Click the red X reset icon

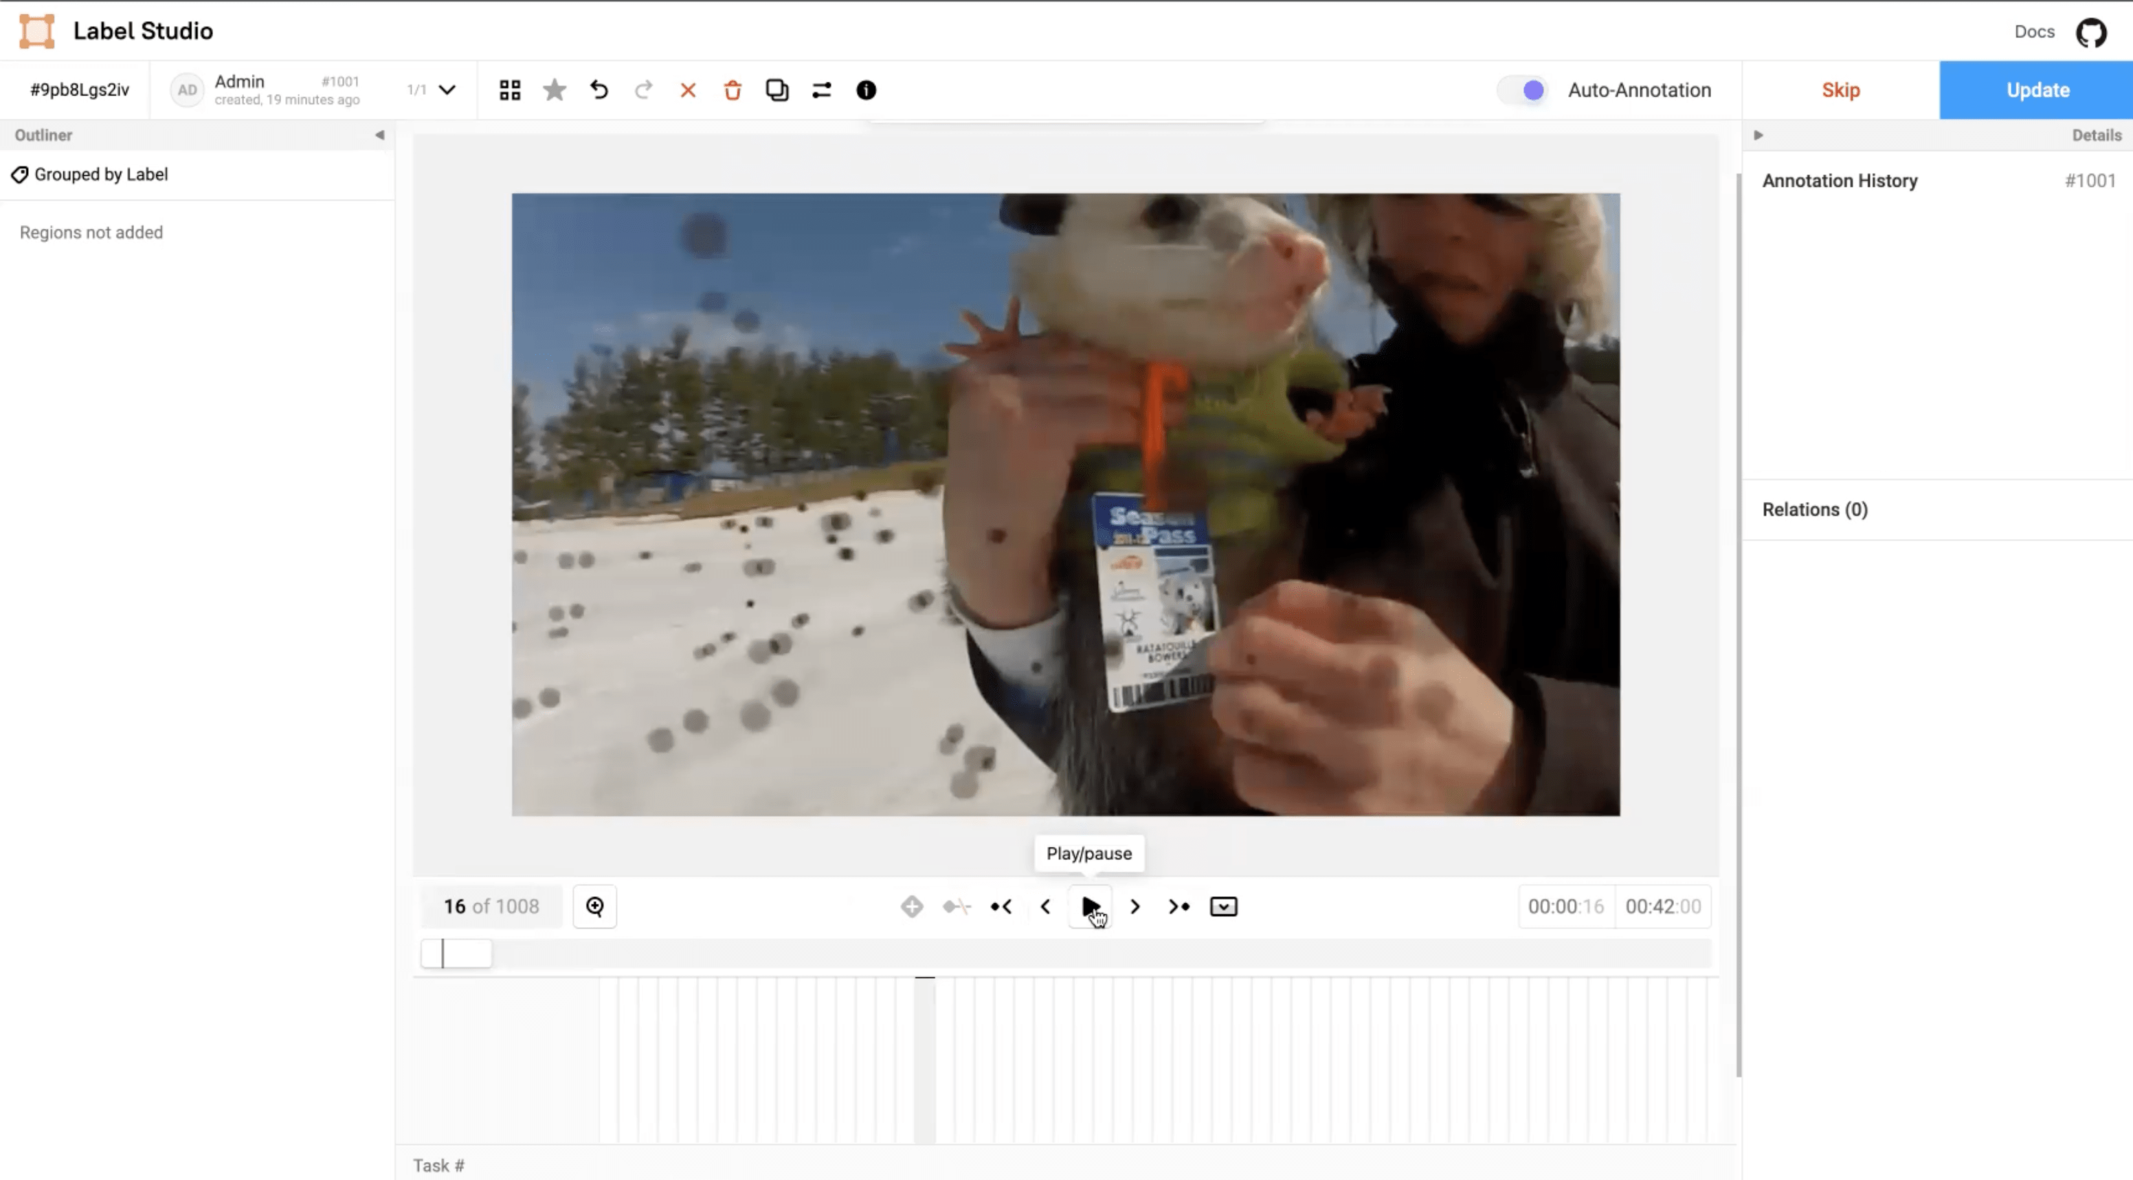tap(687, 90)
